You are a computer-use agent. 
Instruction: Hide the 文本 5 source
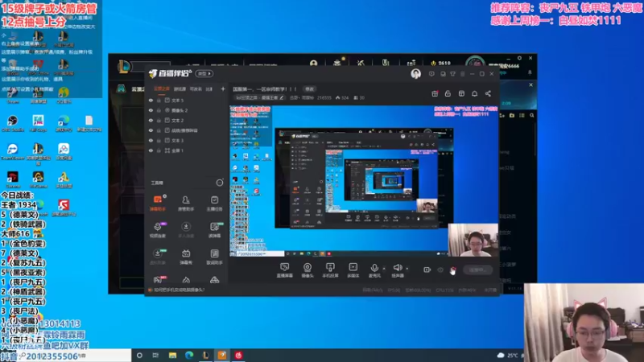pos(151,100)
